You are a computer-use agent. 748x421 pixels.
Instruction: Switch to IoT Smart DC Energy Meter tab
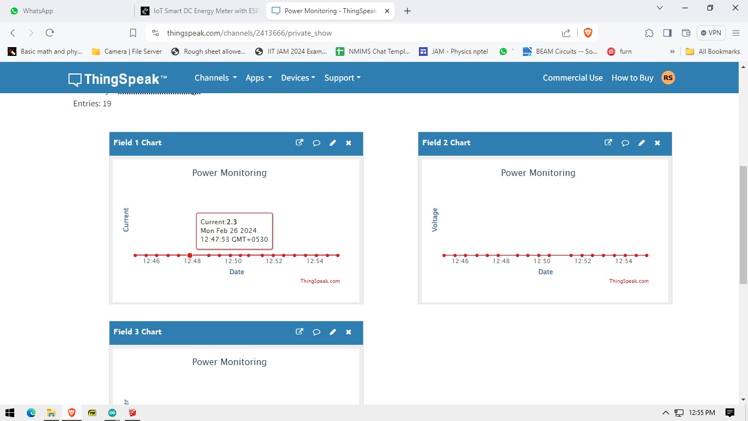pos(200,11)
